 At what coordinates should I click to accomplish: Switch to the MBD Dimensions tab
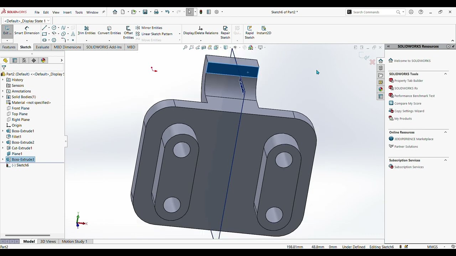click(x=67, y=47)
